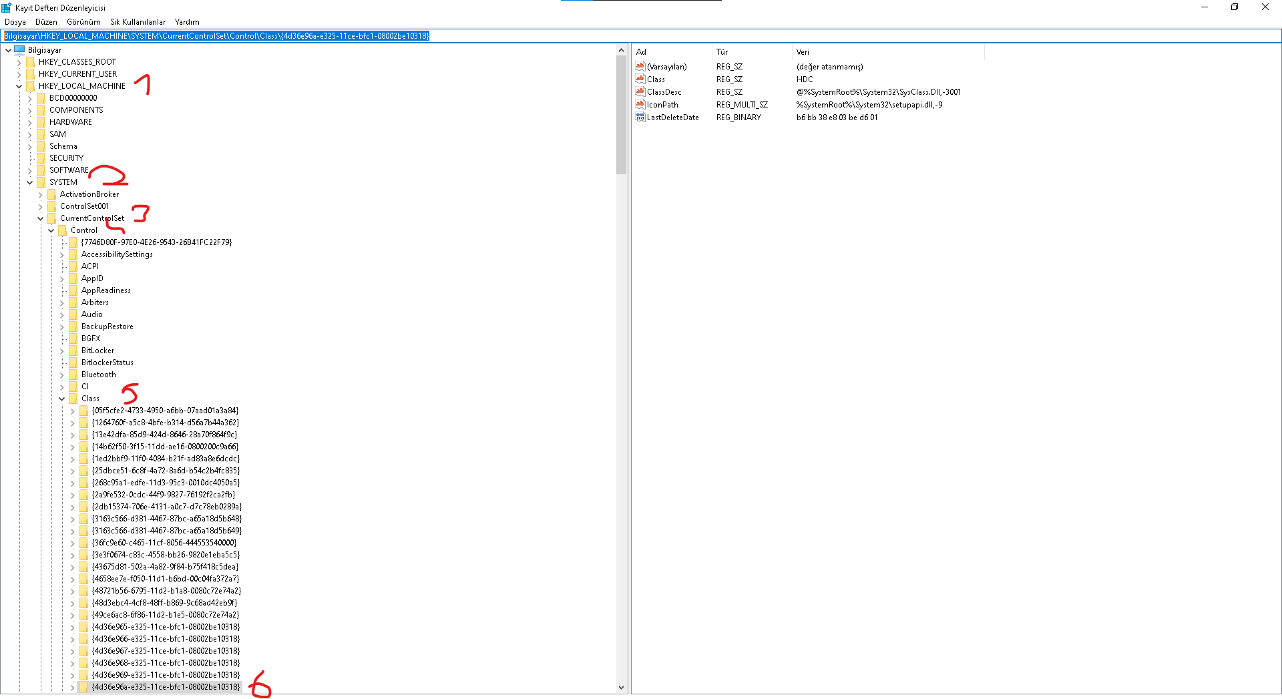The image size is (1282, 699).
Task: Select the BitlockerStatus key
Action: [108, 363]
